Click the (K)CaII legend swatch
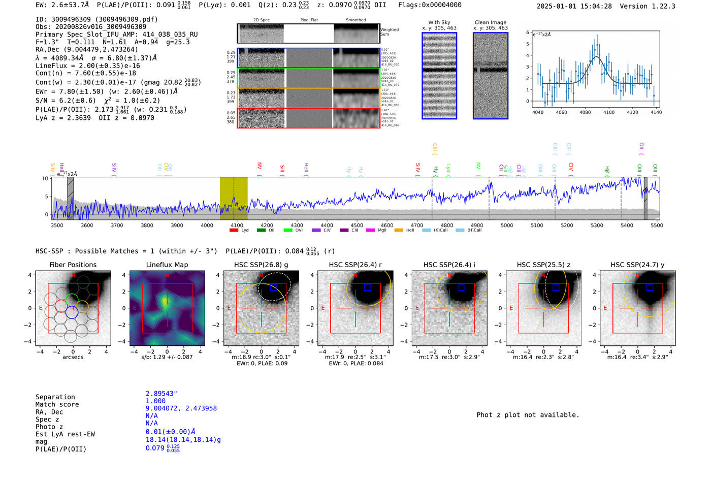 (427, 230)
